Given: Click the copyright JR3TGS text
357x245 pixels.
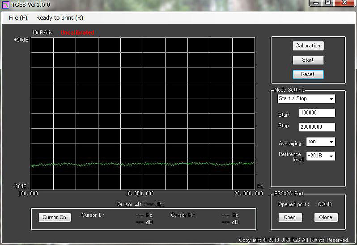Looking at the screenshot, I should (x=294, y=240).
